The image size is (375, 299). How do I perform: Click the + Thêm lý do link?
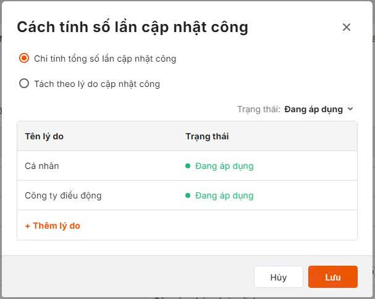click(x=53, y=226)
